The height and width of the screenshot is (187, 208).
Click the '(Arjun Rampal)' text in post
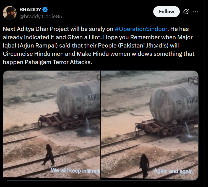coord(38,46)
